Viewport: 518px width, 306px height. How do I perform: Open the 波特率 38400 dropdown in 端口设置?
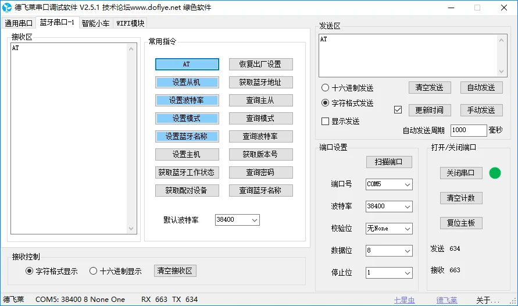[389, 206]
